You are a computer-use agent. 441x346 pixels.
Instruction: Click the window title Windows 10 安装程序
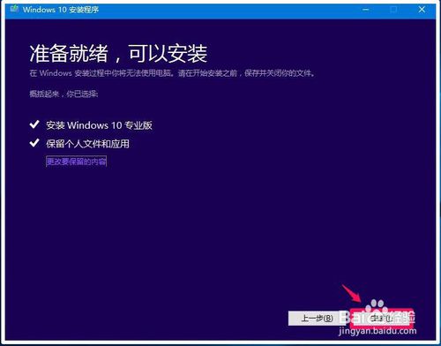(x=61, y=10)
